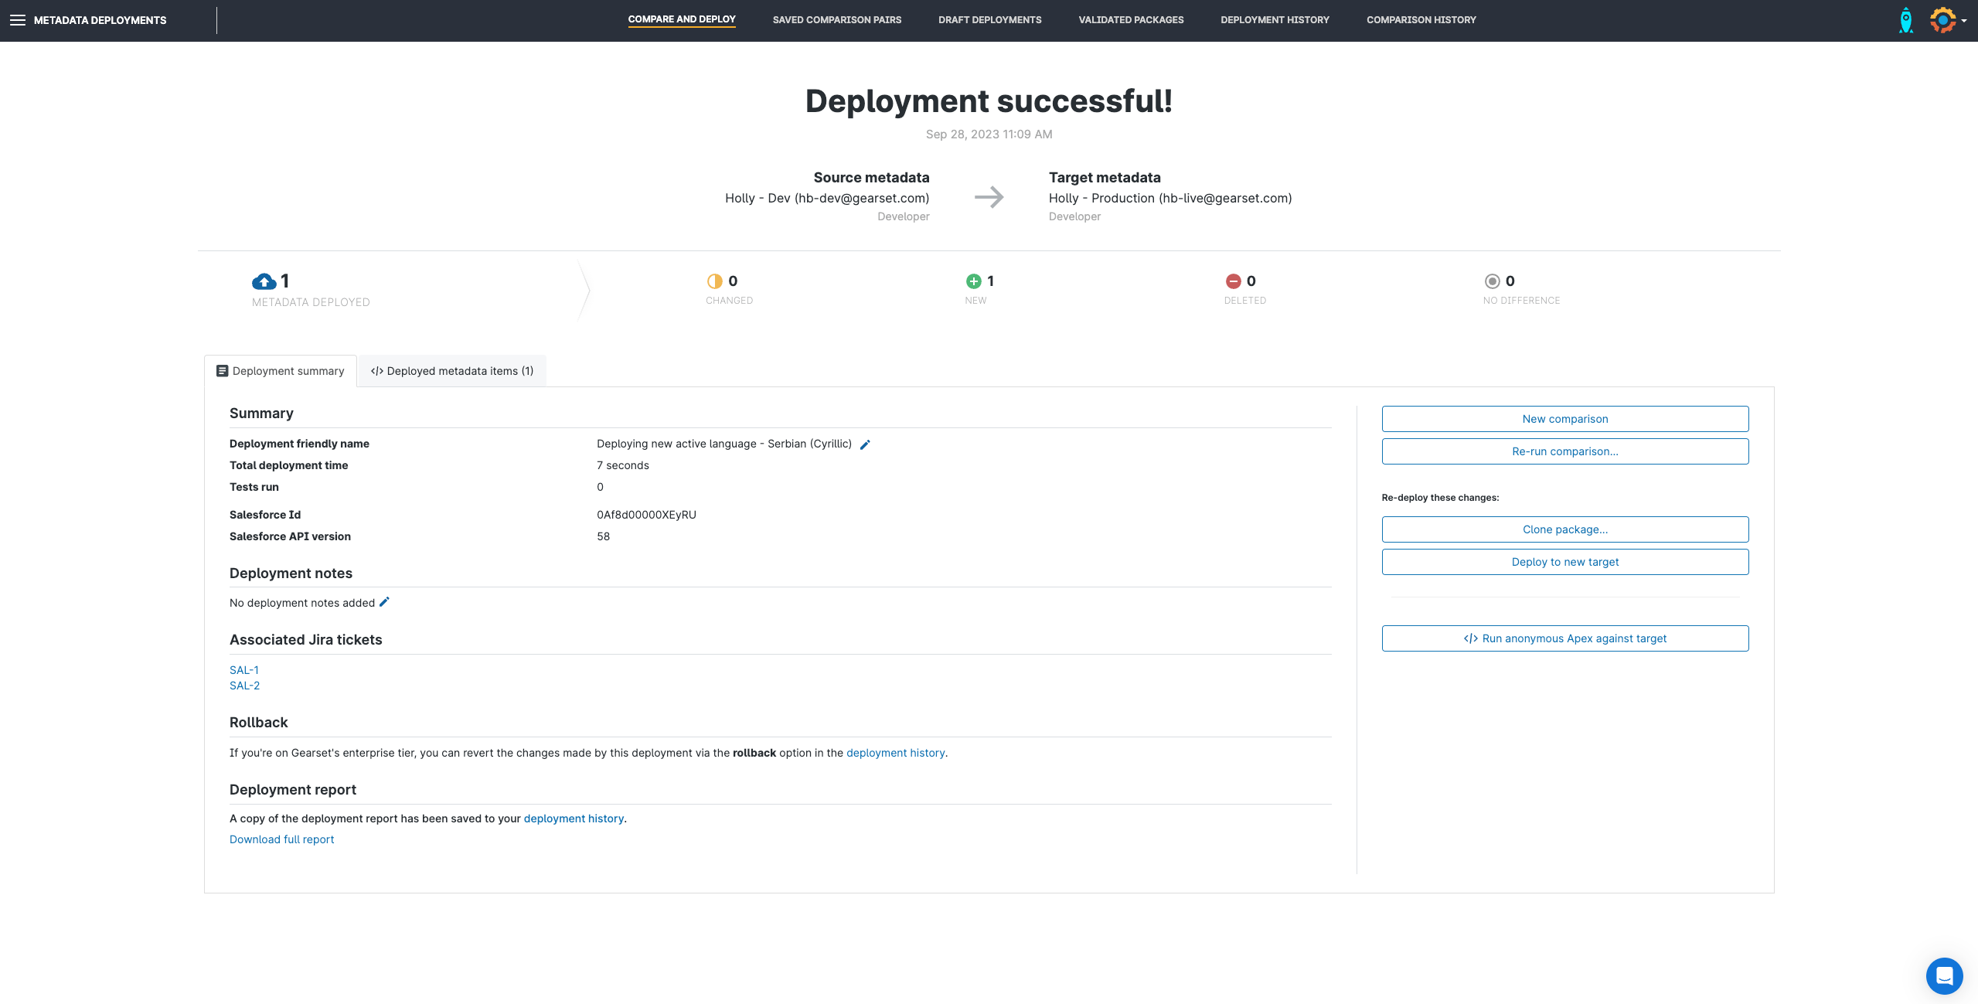Download full report of the deployment

(x=281, y=839)
